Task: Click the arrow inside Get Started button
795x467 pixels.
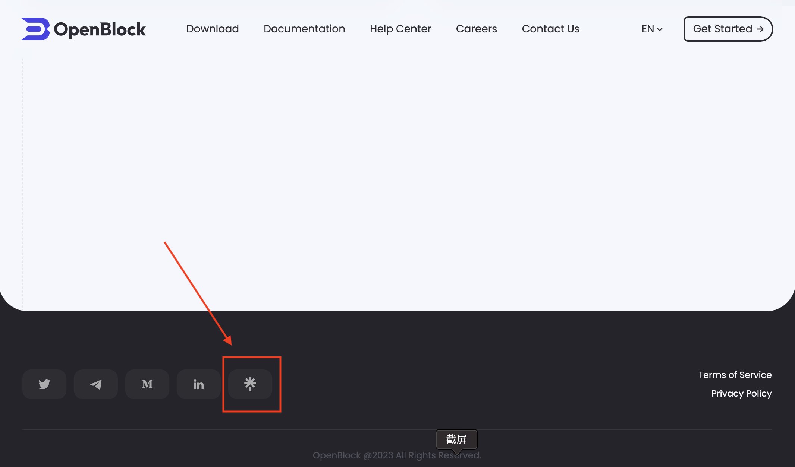Action: tap(760, 29)
